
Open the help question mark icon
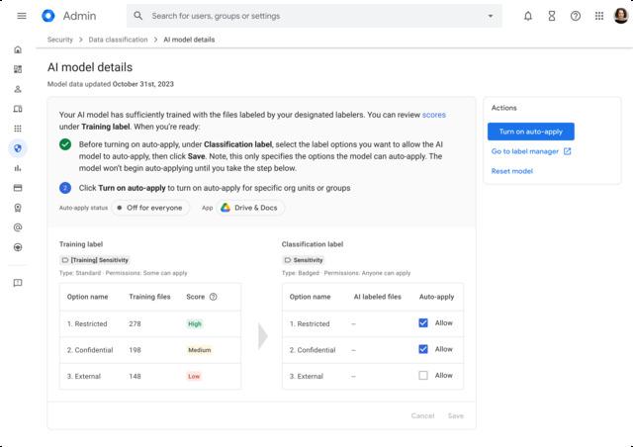pos(576,16)
